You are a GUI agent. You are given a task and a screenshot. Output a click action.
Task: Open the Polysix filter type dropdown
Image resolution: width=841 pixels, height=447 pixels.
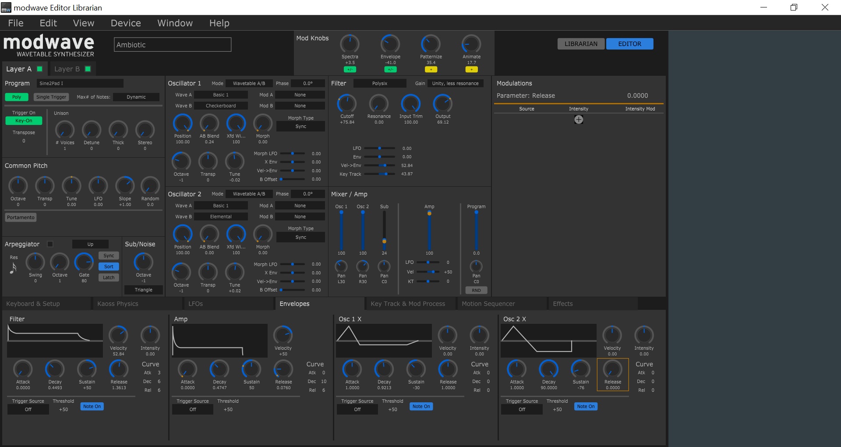point(380,83)
